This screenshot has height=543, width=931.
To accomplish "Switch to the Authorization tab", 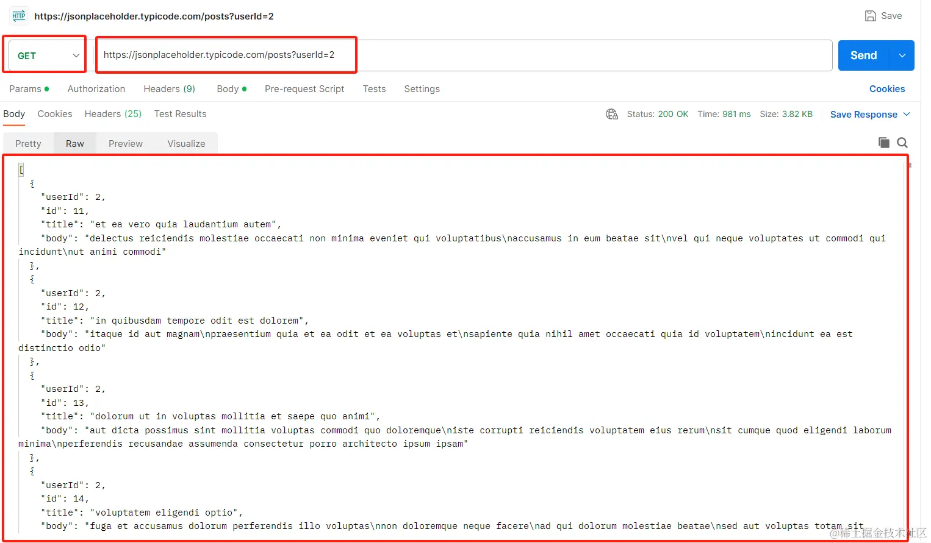I will click(96, 89).
